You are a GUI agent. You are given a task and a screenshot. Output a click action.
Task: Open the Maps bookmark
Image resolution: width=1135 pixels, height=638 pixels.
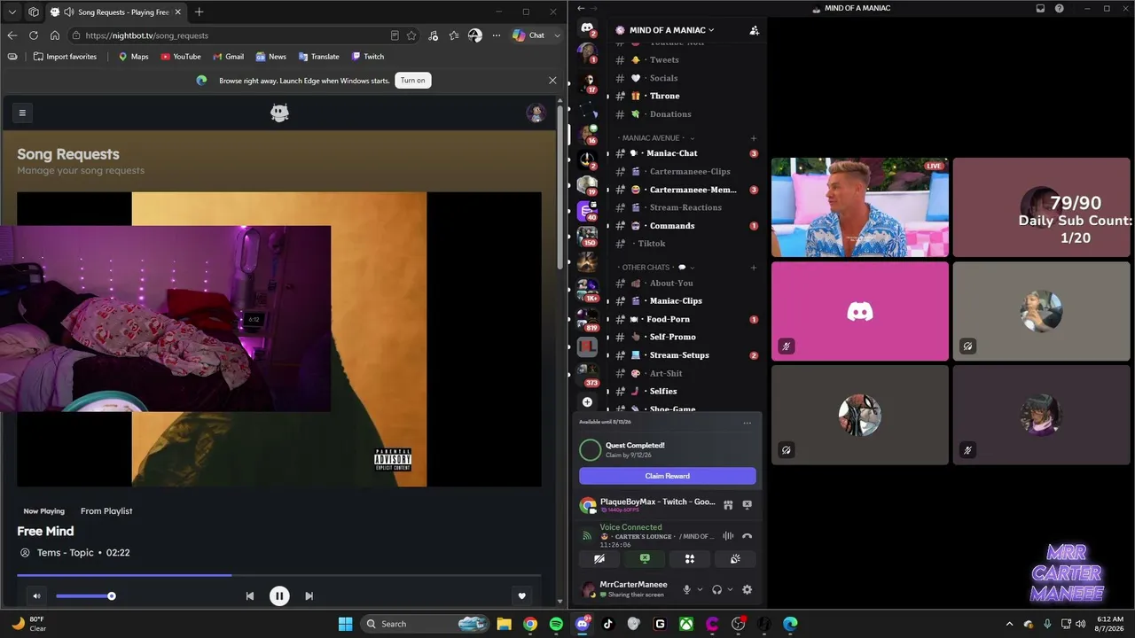coord(133,57)
